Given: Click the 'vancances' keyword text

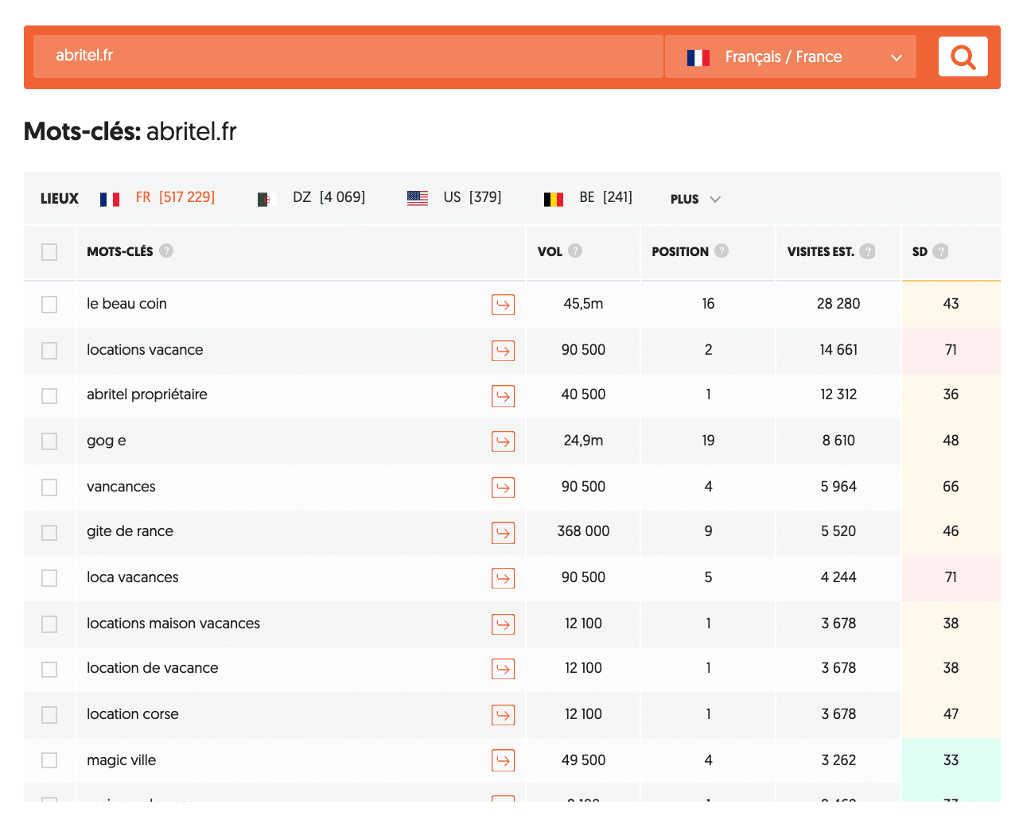Looking at the screenshot, I should click(x=121, y=487).
